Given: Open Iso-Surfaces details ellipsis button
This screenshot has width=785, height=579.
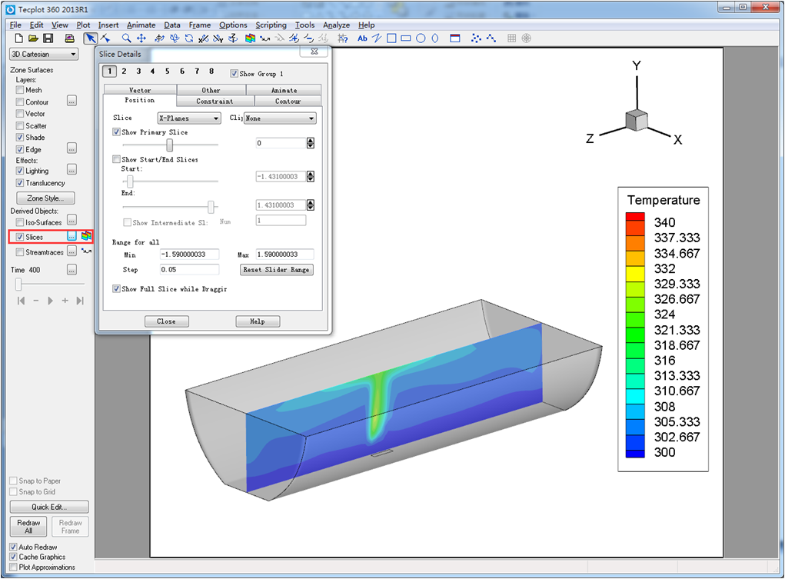Looking at the screenshot, I should [x=72, y=221].
